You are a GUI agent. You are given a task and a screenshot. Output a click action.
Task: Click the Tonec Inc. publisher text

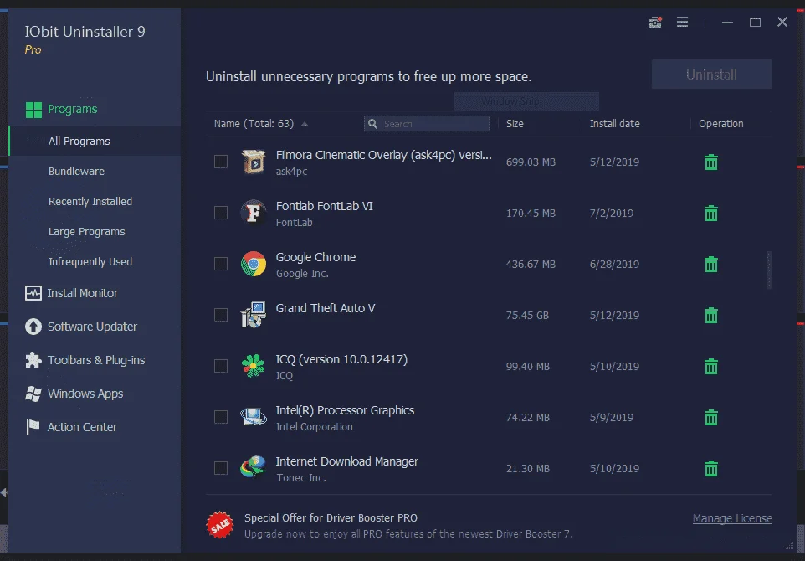pyautogui.click(x=301, y=478)
